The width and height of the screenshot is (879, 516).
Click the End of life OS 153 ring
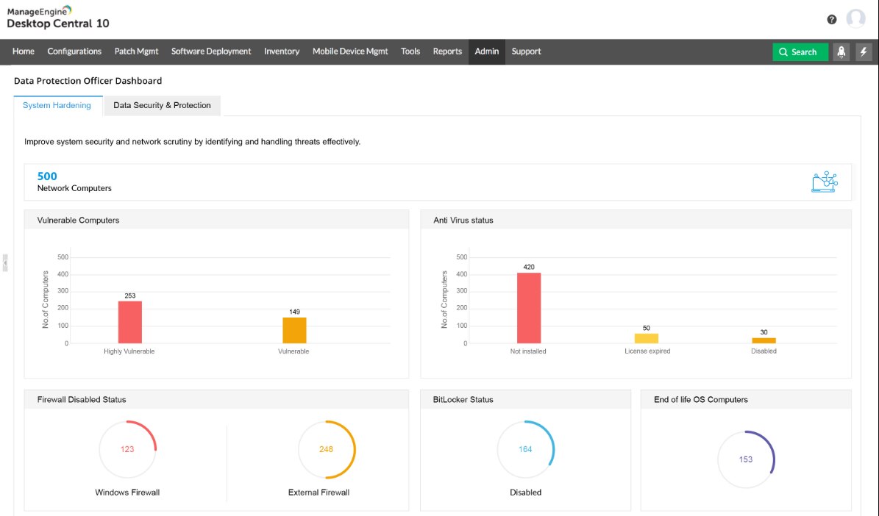tap(745, 459)
